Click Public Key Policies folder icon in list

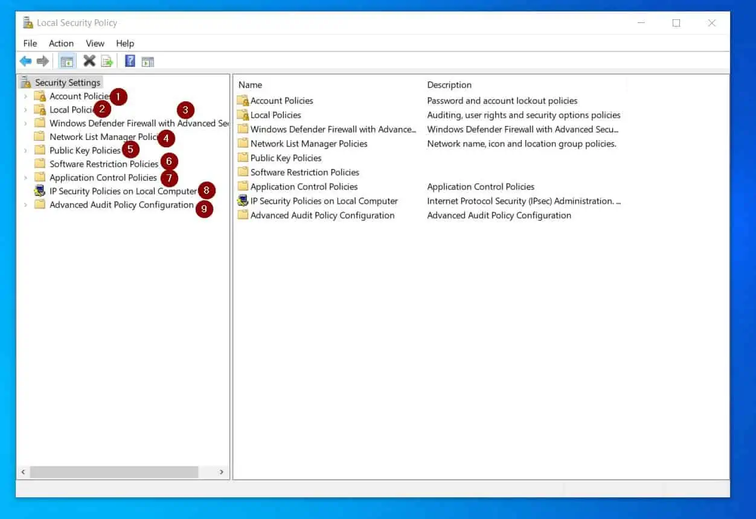pyautogui.click(x=243, y=158)
